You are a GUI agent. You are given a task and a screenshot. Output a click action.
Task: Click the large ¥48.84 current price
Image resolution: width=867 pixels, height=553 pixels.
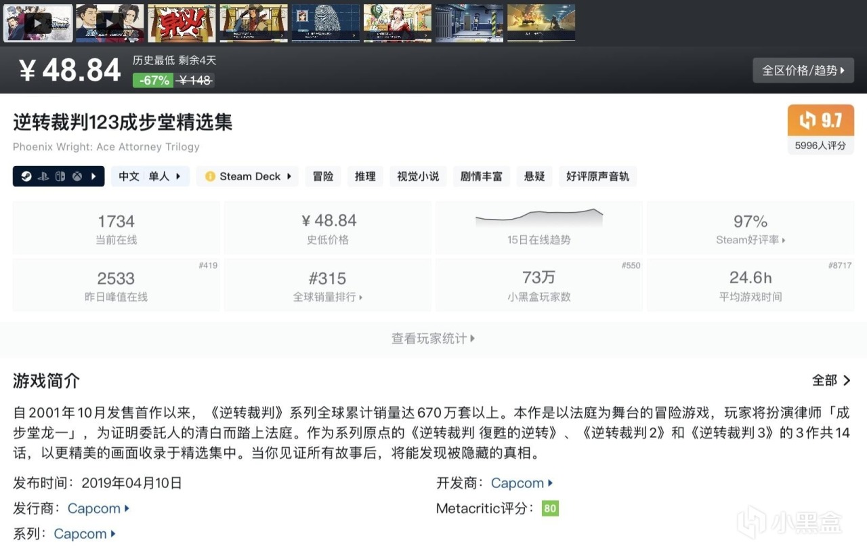tap(70, 70)
